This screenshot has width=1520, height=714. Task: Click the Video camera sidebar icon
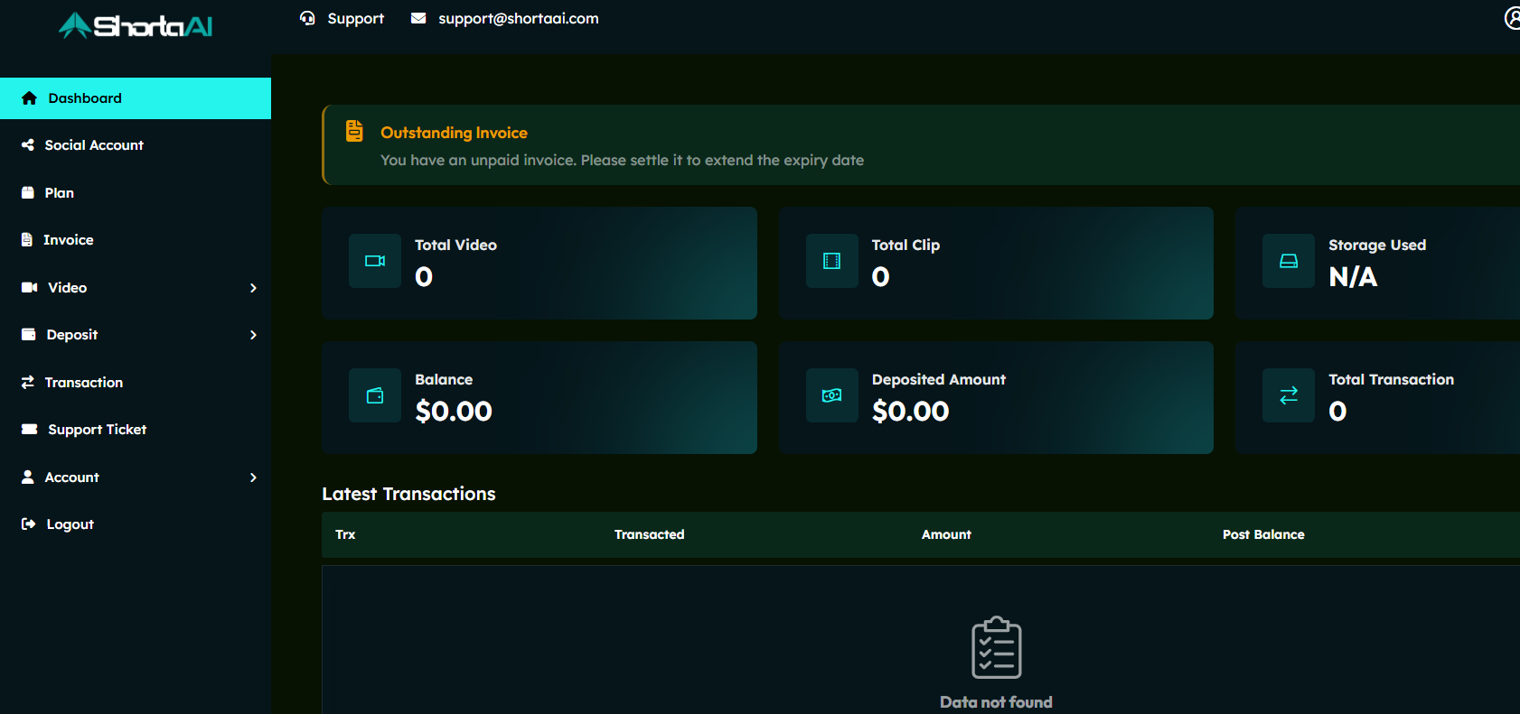pyautogui.click(x=29, y=288)
